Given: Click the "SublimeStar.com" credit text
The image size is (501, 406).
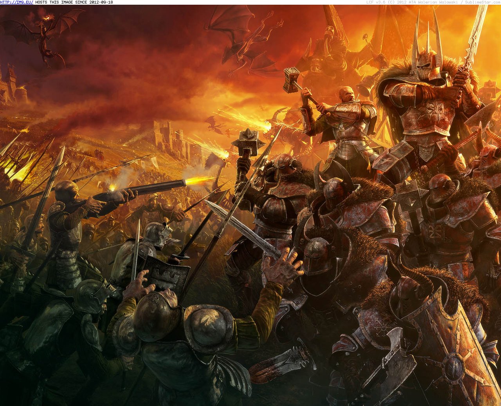Looking at the screenshot, I should 483,2.
